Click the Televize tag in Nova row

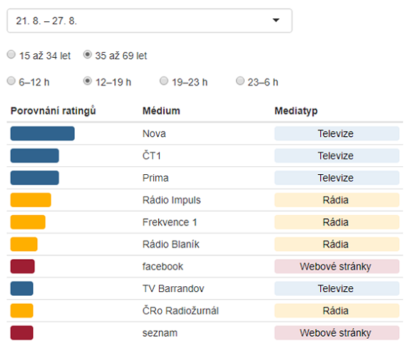tap(337, 133)
